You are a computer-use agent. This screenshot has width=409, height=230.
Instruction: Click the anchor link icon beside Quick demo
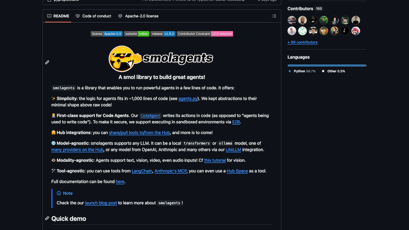(47, 218)
